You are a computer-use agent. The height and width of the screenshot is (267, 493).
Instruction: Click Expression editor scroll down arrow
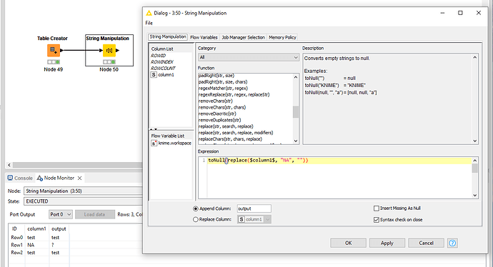pyautogui.click(x=474, y=195)
